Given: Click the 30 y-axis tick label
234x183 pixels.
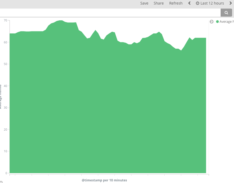Looking at the screenshot, I should tap(6, 108).
